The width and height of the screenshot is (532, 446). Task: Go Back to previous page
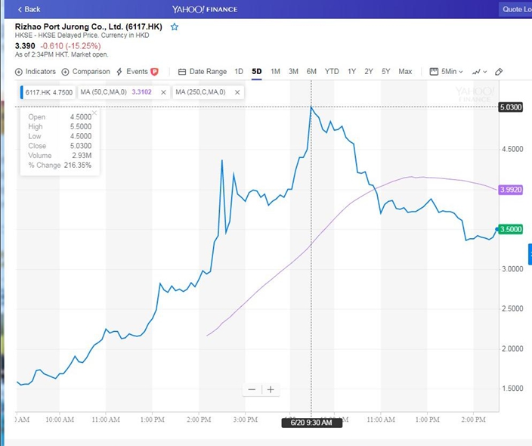point(29,9)
